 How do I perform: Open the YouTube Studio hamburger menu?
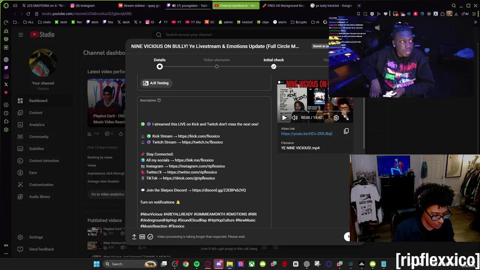tap(21, 34)
